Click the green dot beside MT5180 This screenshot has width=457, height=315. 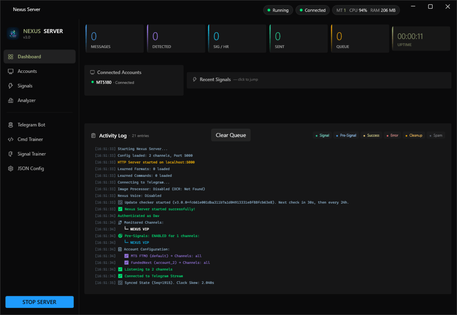[93, 82]
